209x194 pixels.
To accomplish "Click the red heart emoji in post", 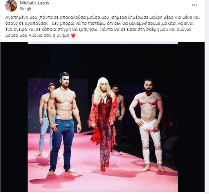I will pos(73,36).
